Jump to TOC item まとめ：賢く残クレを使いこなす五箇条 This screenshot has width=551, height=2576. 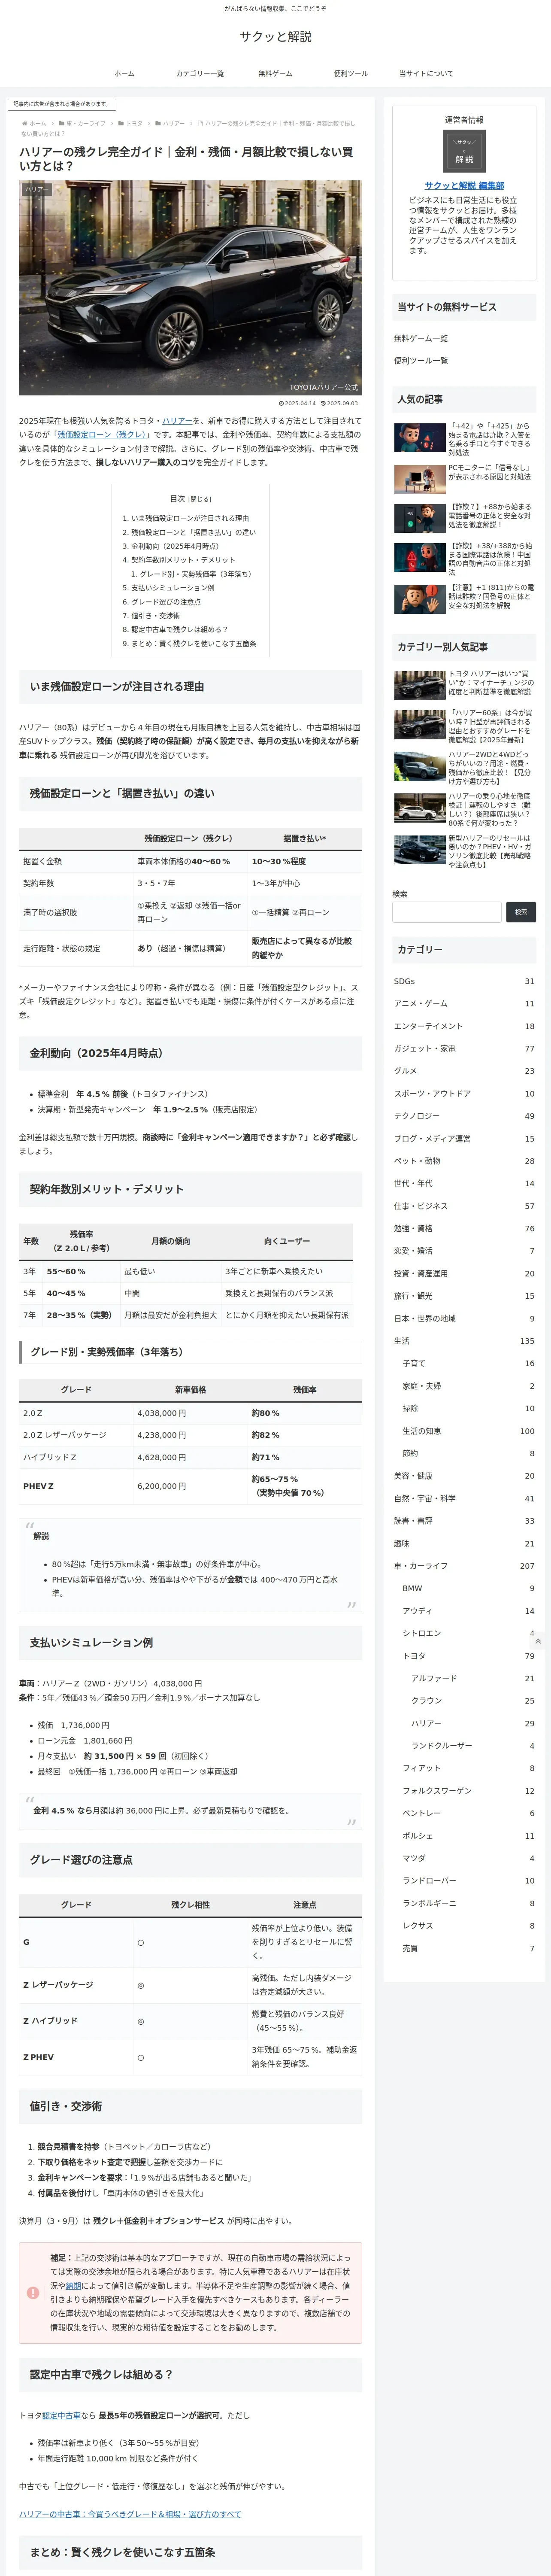(193, 644)
